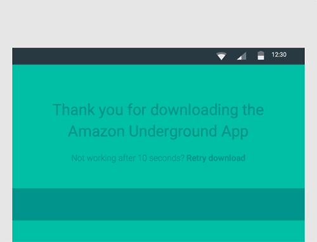Tap the 12:30 clock in status bar
The image size is (317, 242).
click(279, 54)
